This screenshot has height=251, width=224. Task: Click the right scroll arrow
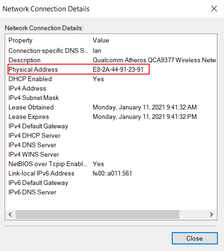tap(211, 214)
